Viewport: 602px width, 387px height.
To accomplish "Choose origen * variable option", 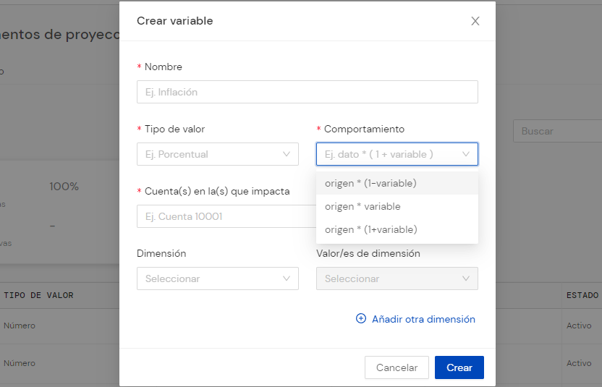I will point(397,207).
